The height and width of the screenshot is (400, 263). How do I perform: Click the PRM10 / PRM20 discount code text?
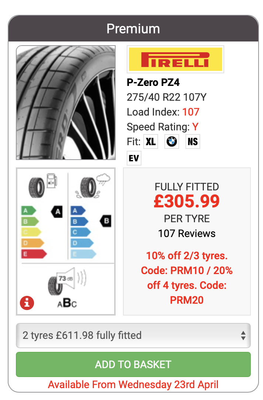click(187, 278)
